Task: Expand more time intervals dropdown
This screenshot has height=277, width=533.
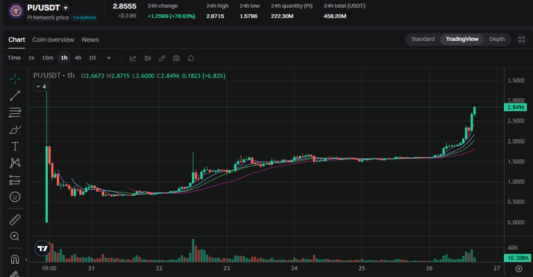Action: tap(109, 58)
